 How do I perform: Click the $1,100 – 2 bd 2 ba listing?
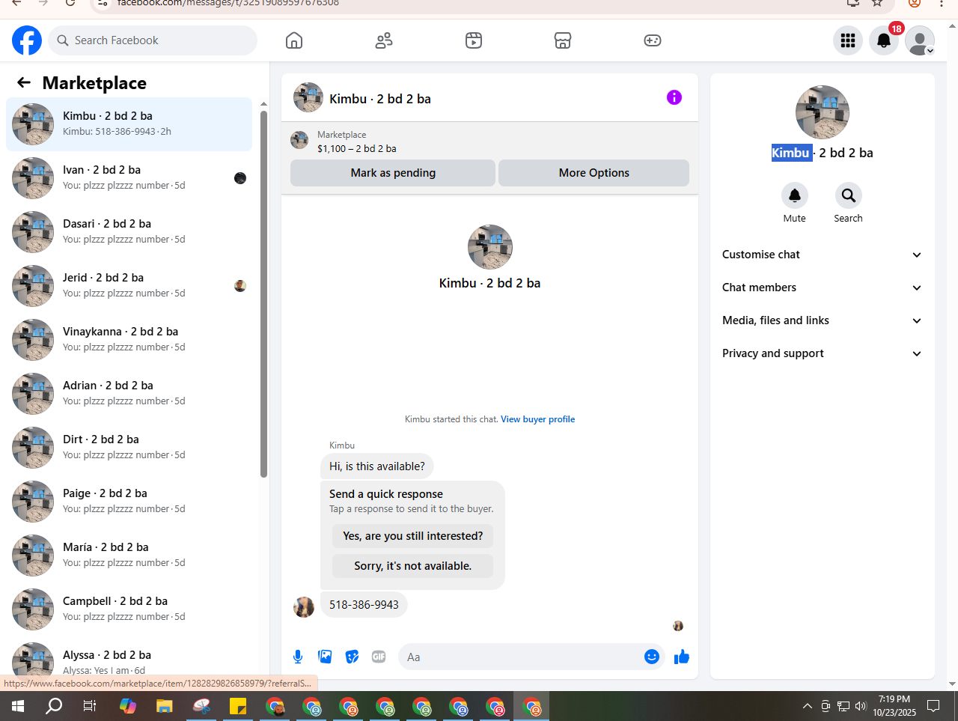pyautogui.click(x=357, y=148)
